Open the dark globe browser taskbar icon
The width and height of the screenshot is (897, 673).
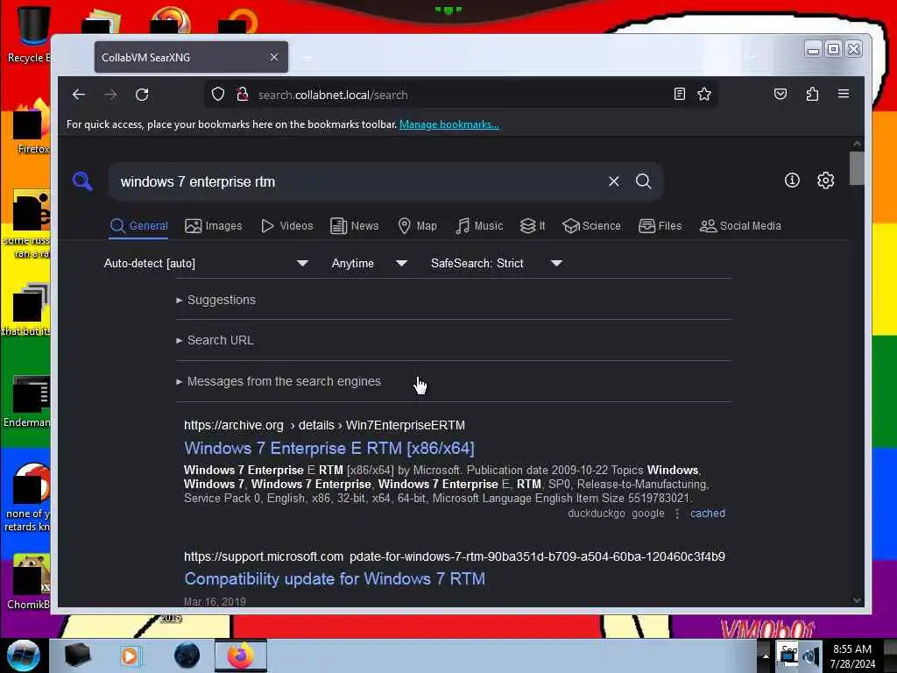tap(187, 655)
